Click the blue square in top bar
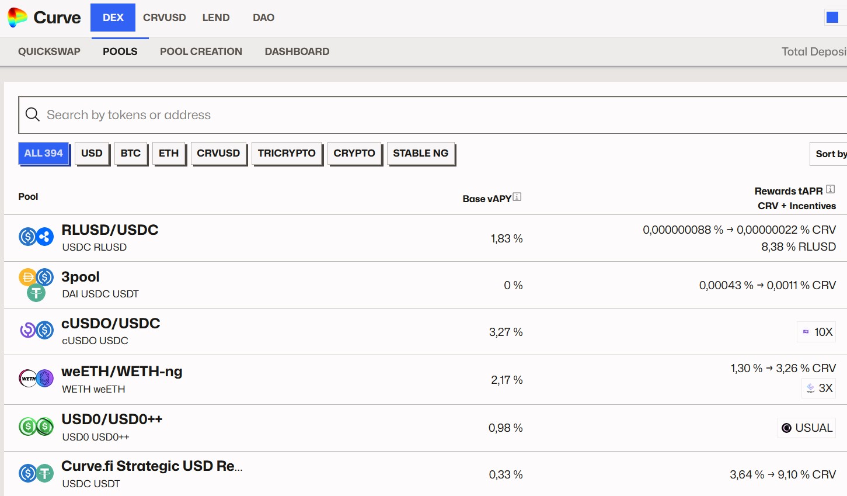 832,18
